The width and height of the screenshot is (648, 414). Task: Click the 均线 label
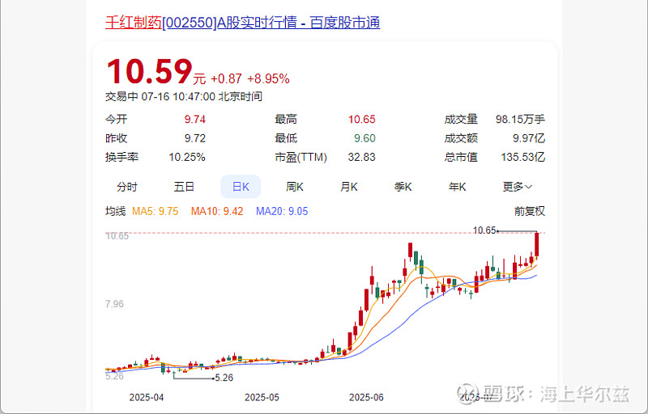click(x=115, y=211)
